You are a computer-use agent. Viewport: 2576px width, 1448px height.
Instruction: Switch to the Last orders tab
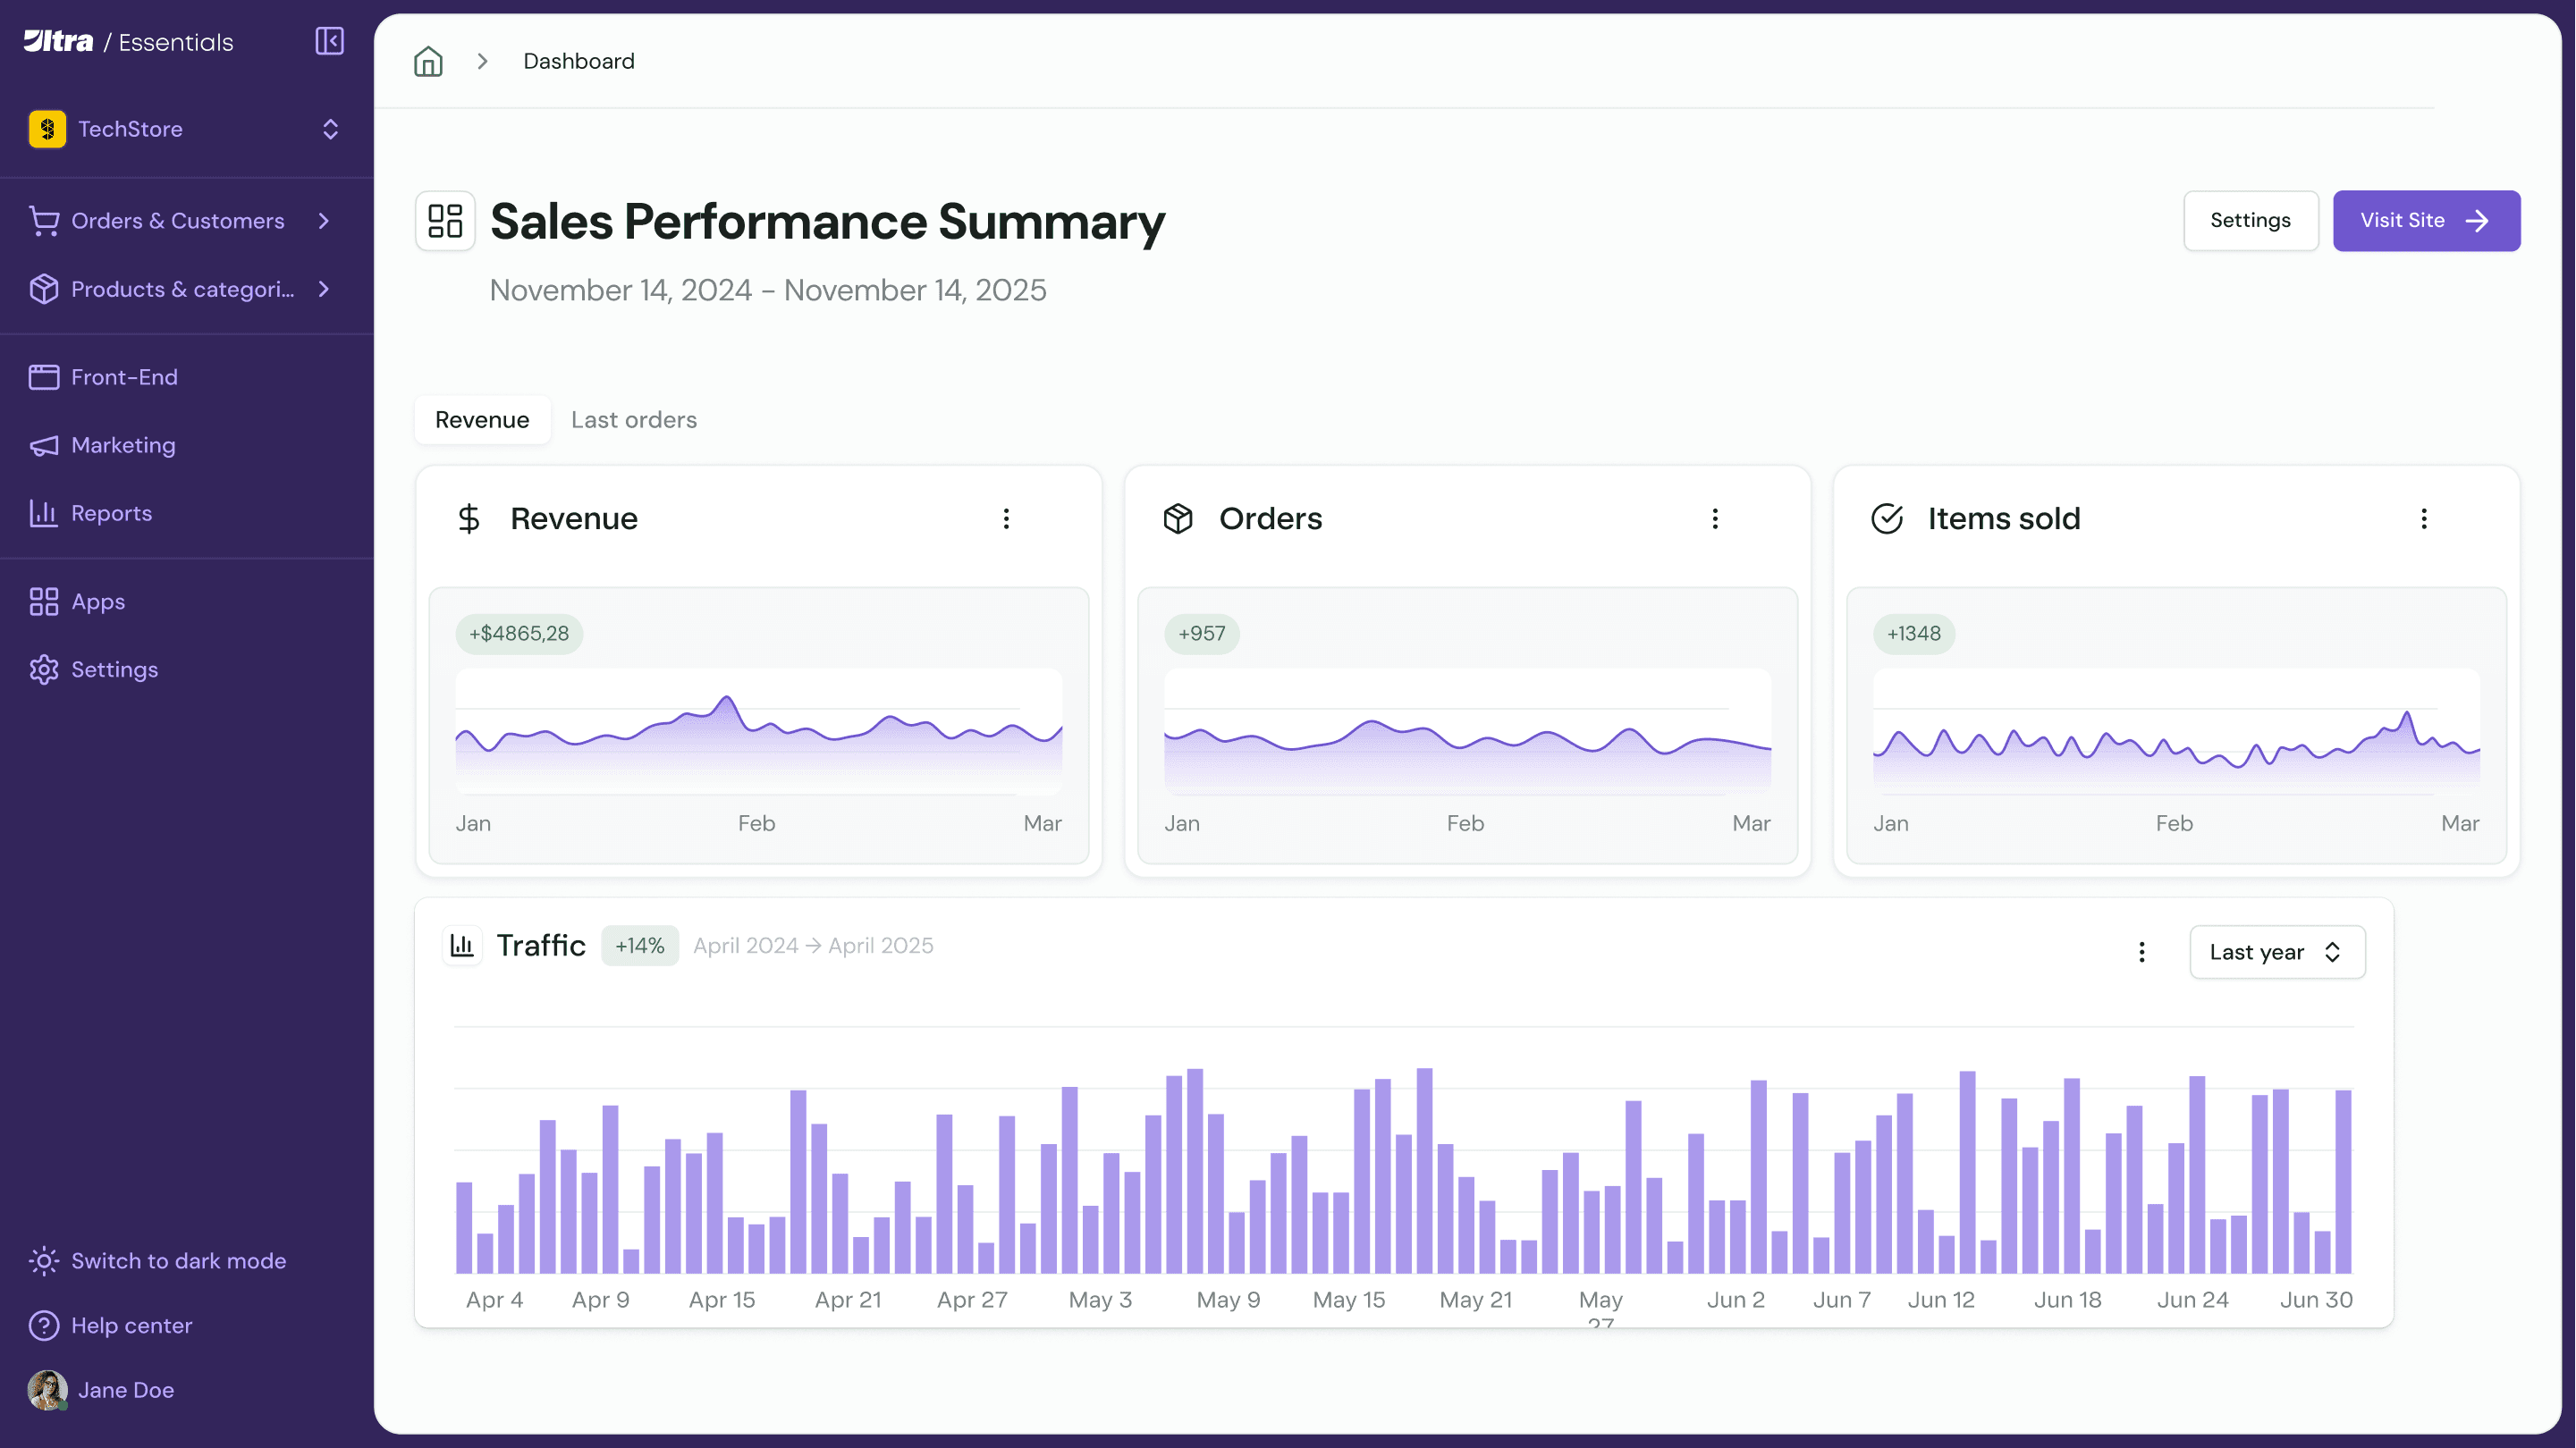pos(633,420)
